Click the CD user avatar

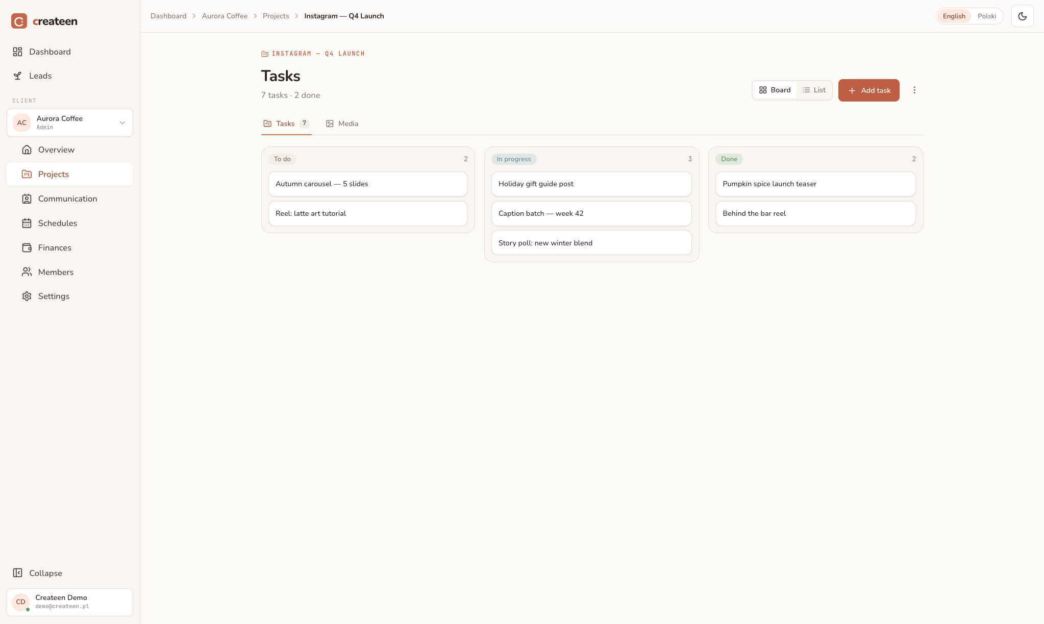tap(21, 602)
